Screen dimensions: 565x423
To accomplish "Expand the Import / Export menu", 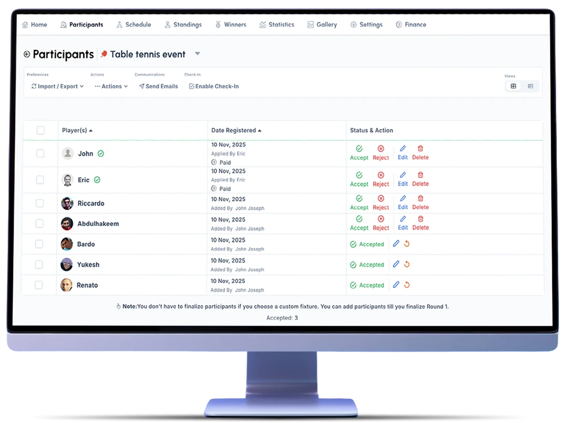I will [57, 86].
